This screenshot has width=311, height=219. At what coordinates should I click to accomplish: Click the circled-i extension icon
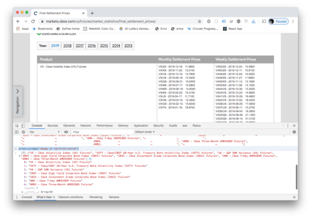[209, 22]
